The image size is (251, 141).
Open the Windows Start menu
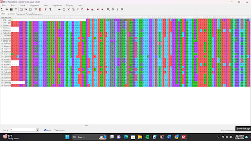pos(68,137)
